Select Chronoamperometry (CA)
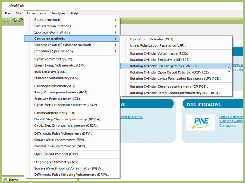Image resolution: width=245 pixels, height=183 pixels. point(72,113)
